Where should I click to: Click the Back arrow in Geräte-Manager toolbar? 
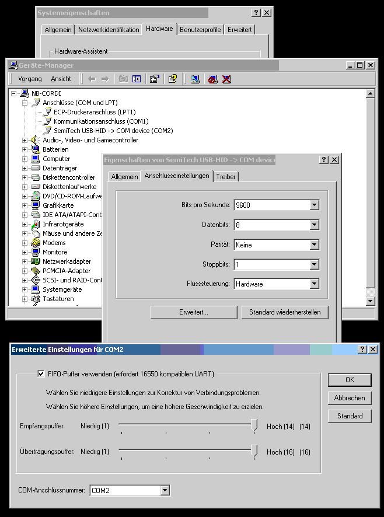click(92, 79)
